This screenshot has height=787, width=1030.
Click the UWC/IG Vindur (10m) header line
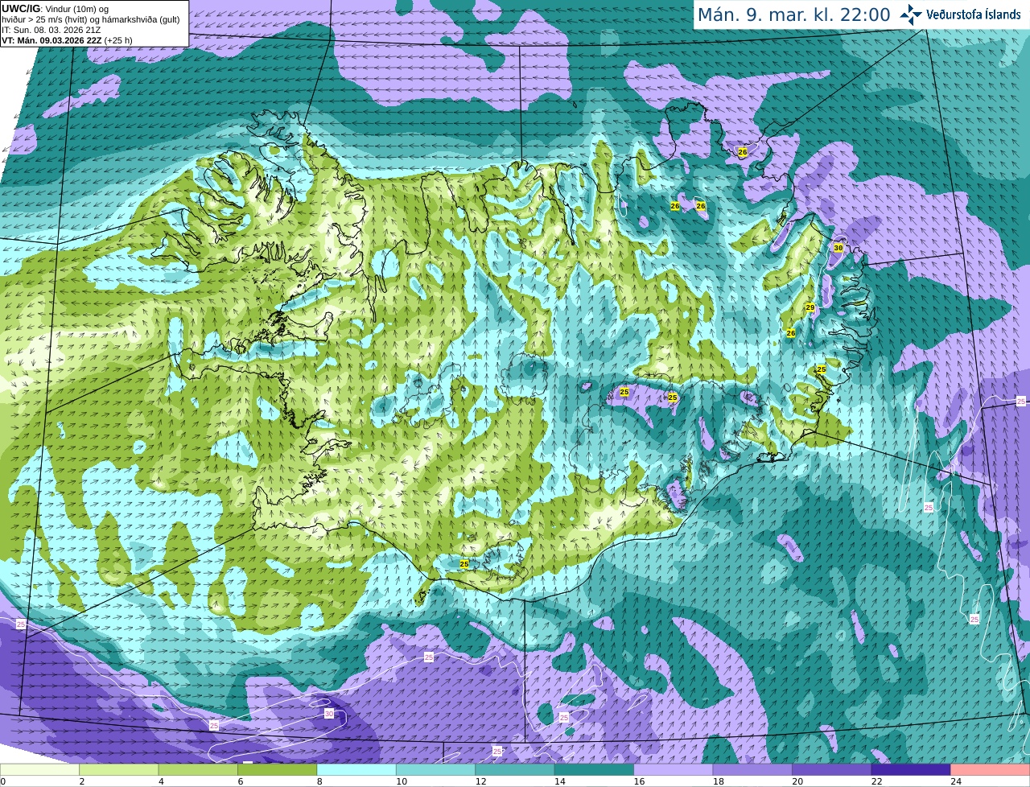(x=56, y=9)
